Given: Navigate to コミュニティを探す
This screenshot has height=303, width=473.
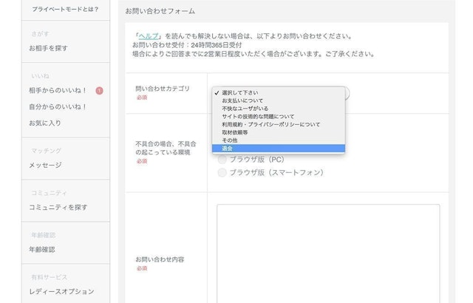Looking at the screenshot, I should click(x=58, y=207).
